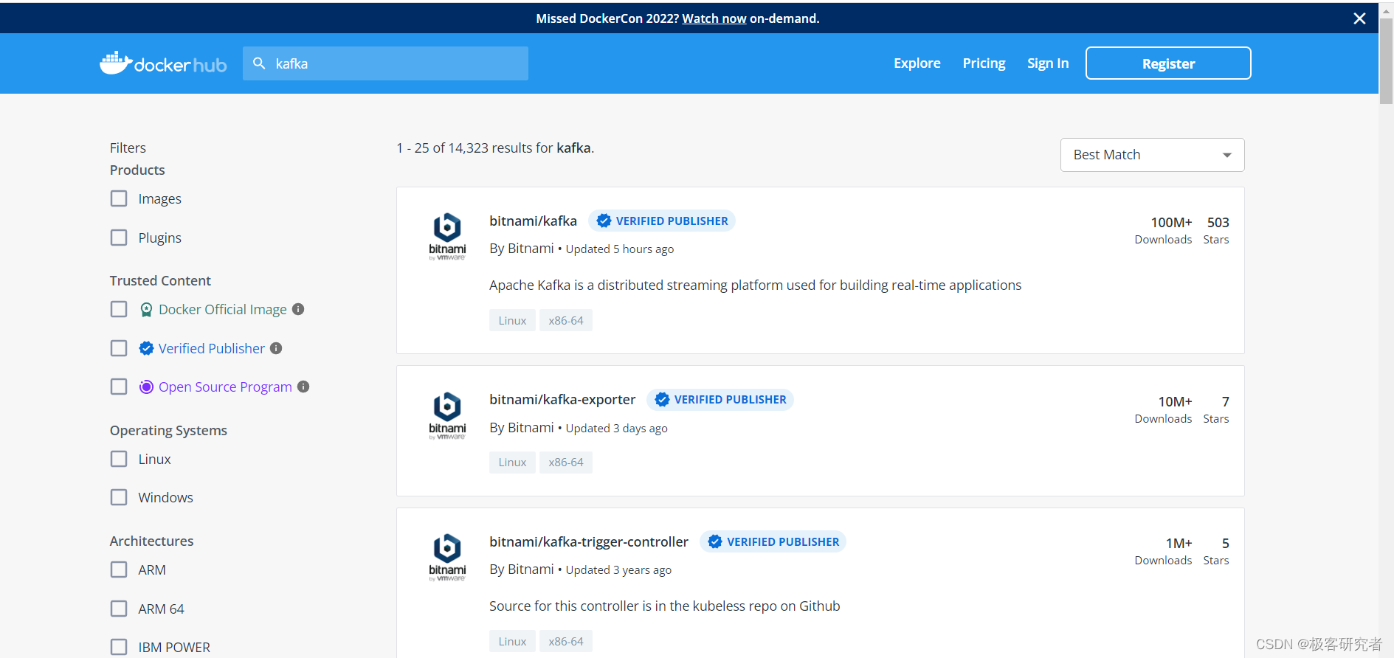Open the Explore menu item

(917, 63)
